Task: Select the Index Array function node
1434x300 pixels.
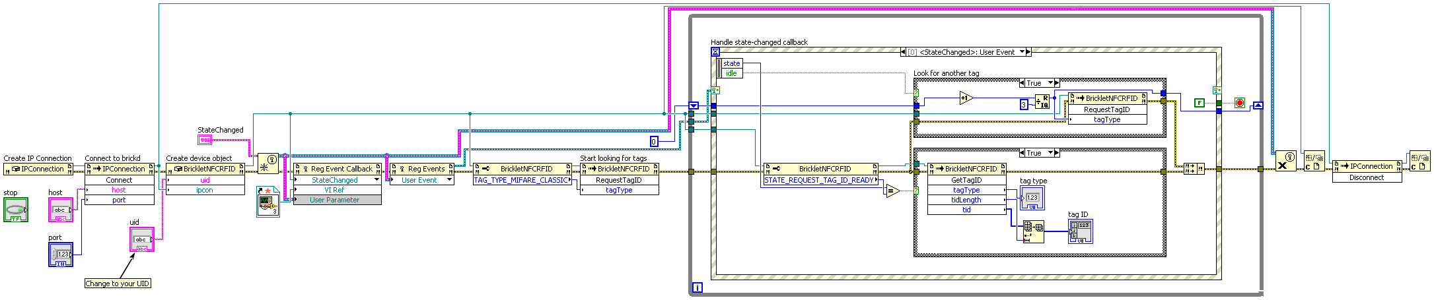Action: tap(1033, 231)
